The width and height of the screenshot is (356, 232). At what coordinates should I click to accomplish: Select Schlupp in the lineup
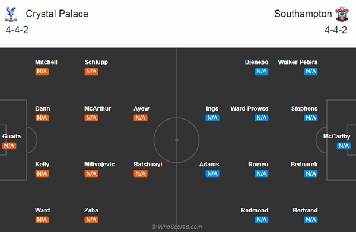click(x=96, y=62)
